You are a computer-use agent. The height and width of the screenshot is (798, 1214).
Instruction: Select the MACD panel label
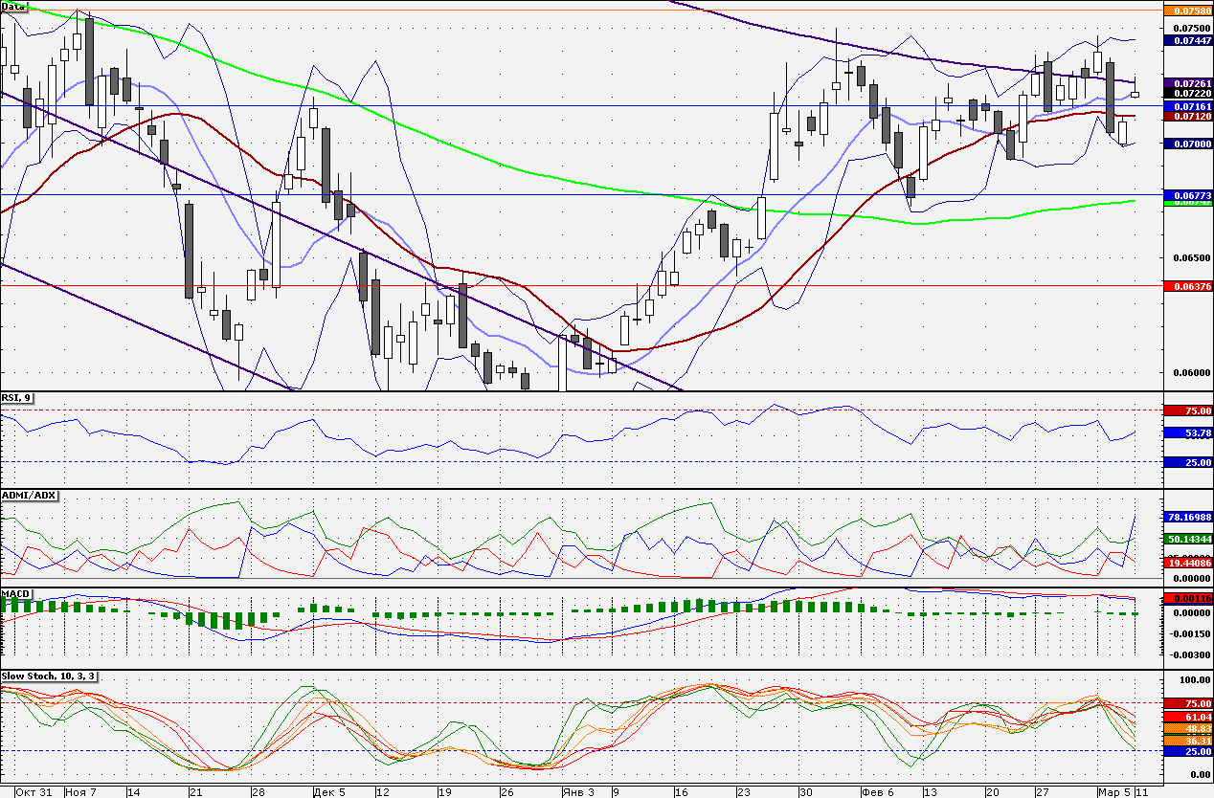coord(16,593)
